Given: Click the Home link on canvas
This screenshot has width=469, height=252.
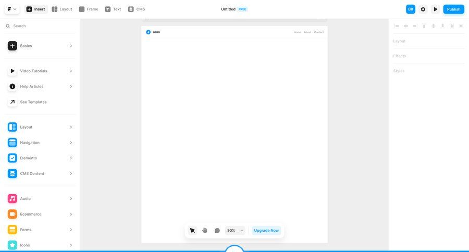Looking at the screenshot, I should (297, 32).
